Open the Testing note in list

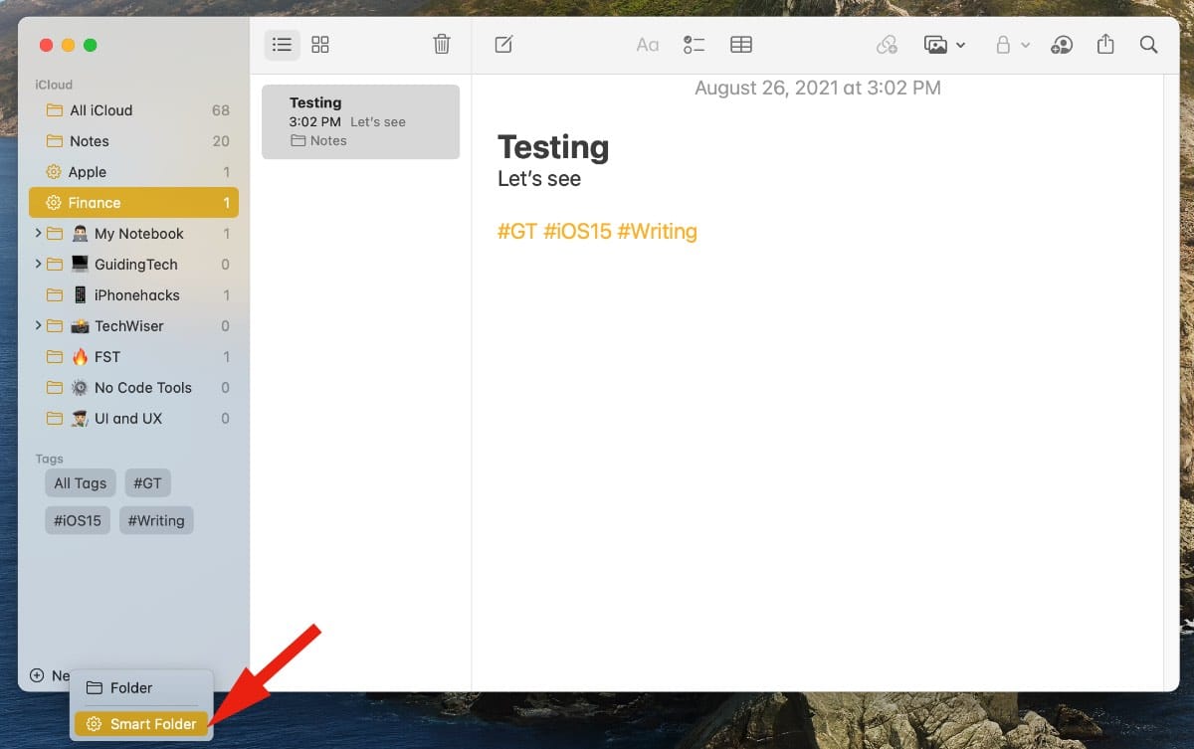point(360,121)
